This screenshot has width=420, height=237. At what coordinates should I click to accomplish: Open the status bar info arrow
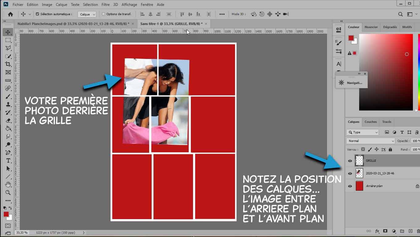[x=84, y=232]
